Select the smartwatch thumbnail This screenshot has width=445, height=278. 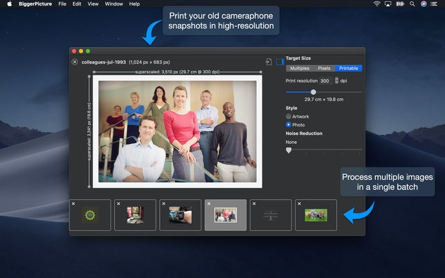(180, 215)
